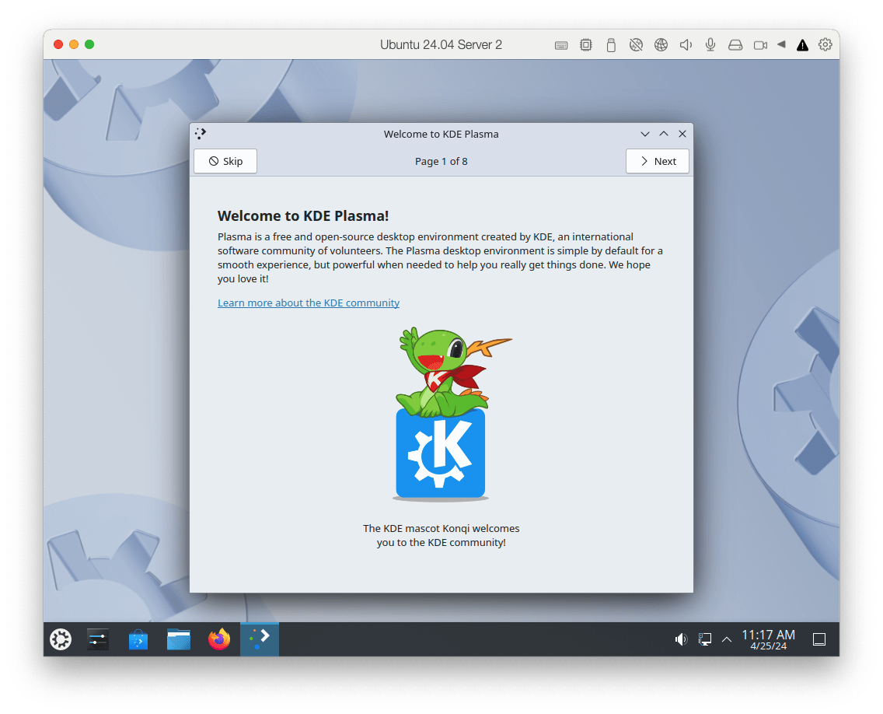Click the VM hard disk toolbar icon
Image resolution: width=883 pixels, height=714 pixels.
coord(735,45)
